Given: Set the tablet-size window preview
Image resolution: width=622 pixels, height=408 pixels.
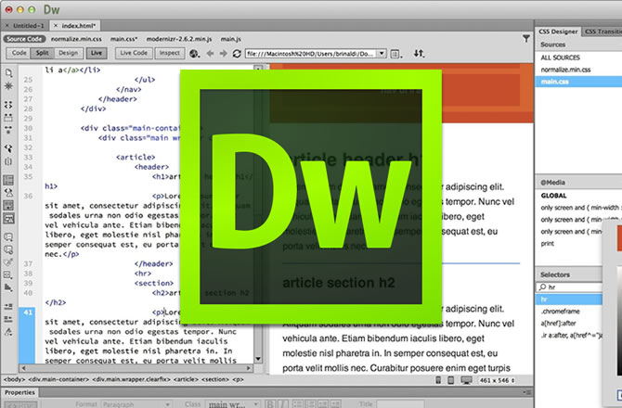Looking at the screenshot, I should pos(450,380).
